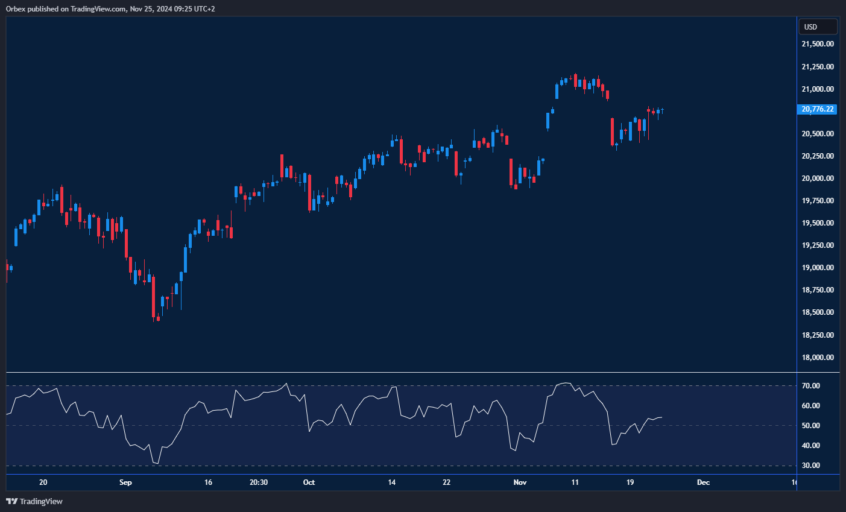Click the TradingView logo icon
Image resolution: width=846 pixels, height=512 pixels.
pos(11,501)
